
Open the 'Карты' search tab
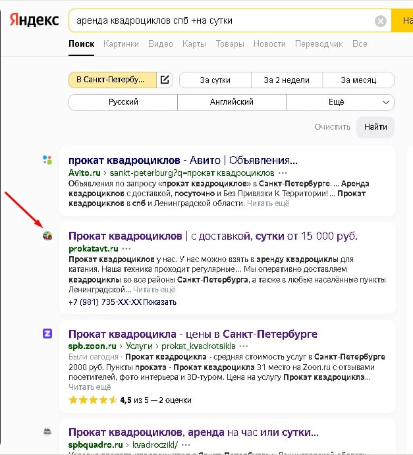194,44
